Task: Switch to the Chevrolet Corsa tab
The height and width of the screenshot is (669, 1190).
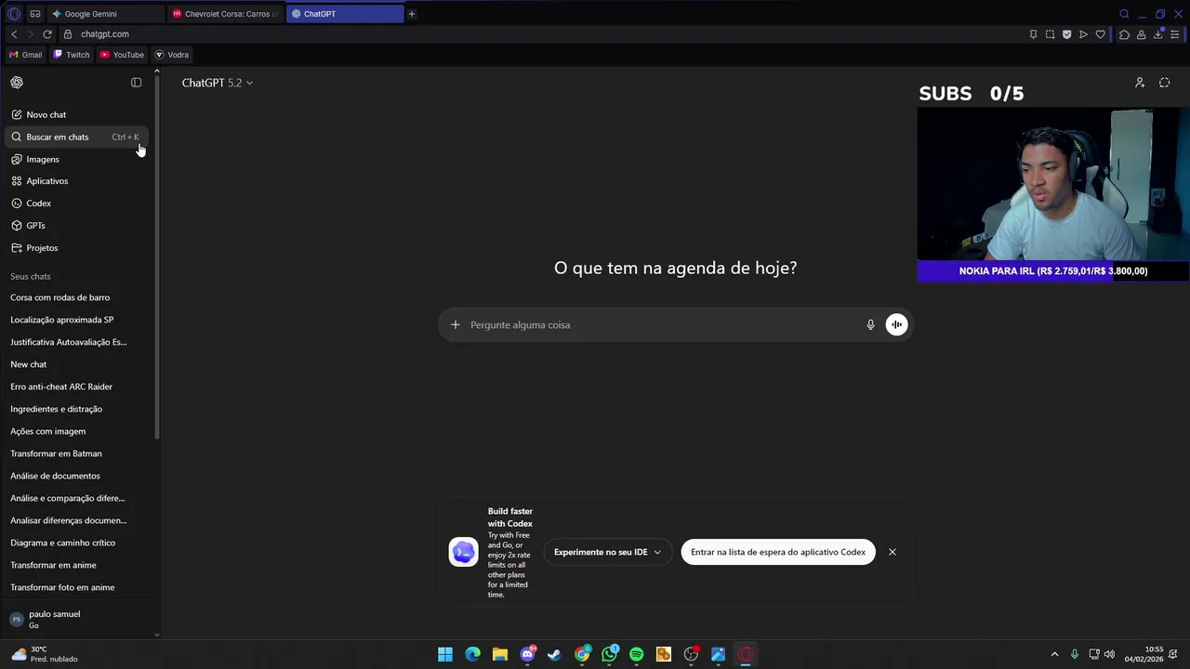Action: (x=225, y=14)
